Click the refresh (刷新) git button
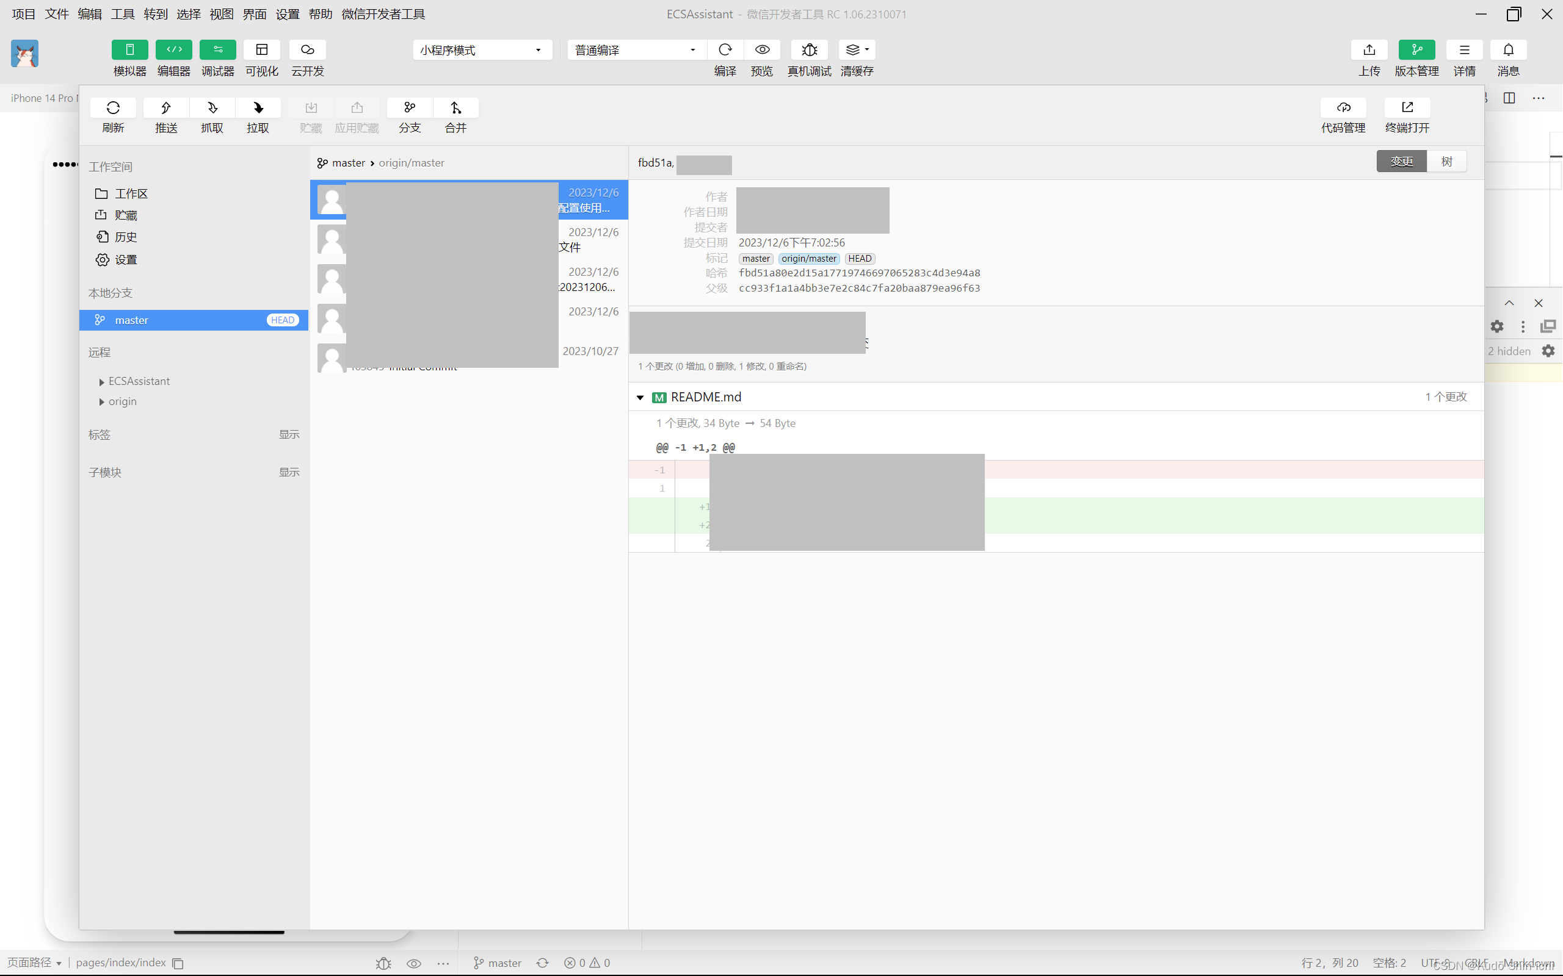 (113, 108)
